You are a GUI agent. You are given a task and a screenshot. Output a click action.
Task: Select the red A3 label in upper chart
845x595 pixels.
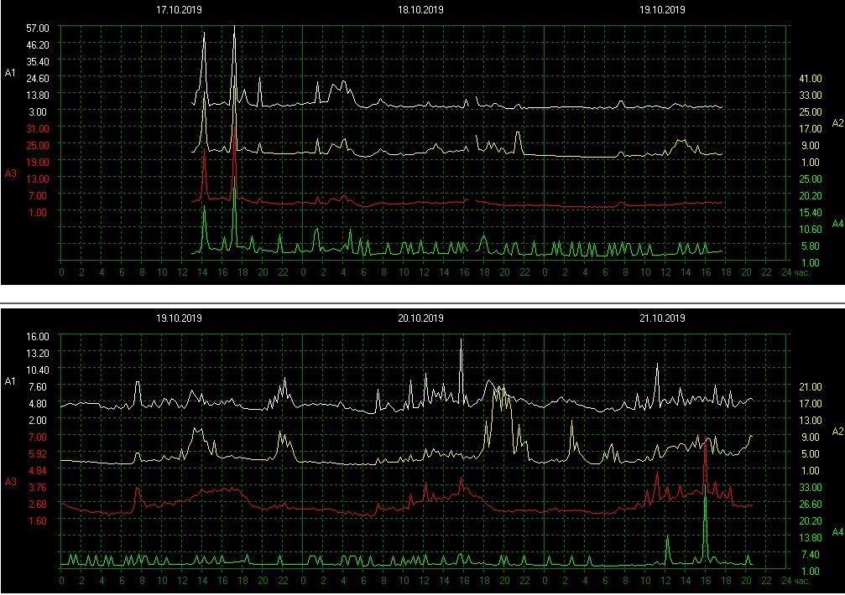pos(10,173)
